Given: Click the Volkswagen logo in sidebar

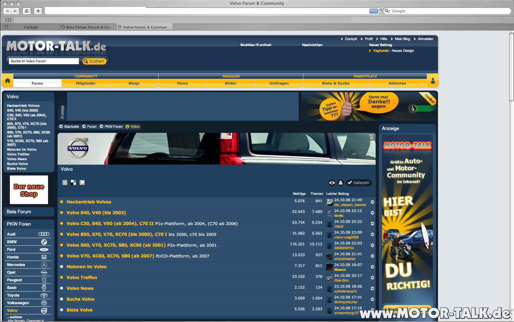Looking at the screenshot, I should (x=44, y=303).
